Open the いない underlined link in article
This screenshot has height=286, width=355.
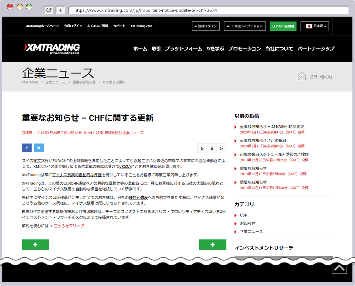tap(125, 167)
